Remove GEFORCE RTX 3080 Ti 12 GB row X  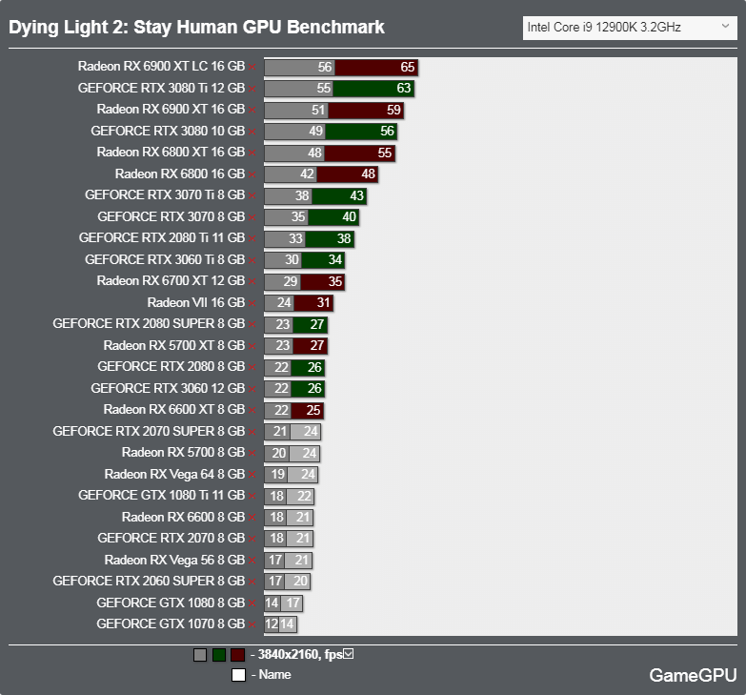pyautogui.click(x=252, y=89)
